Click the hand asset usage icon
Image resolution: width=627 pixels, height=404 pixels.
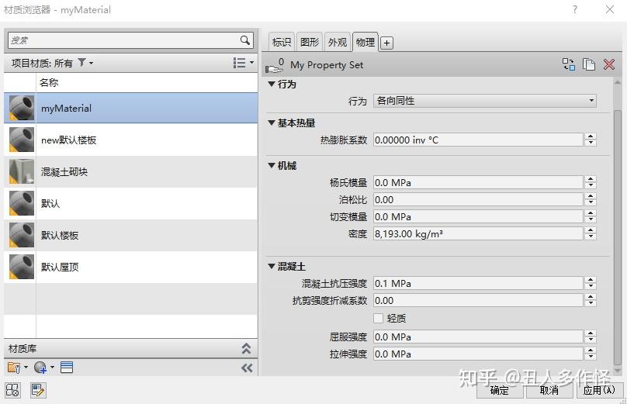pos(275,66)
